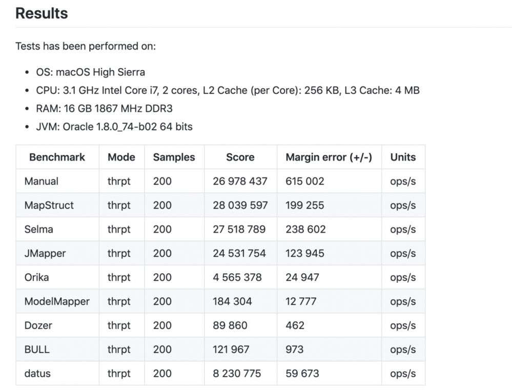This screenshot has height=391, width=512.
Task: Click the JMapper benchmark name
Action: [45, 254]
